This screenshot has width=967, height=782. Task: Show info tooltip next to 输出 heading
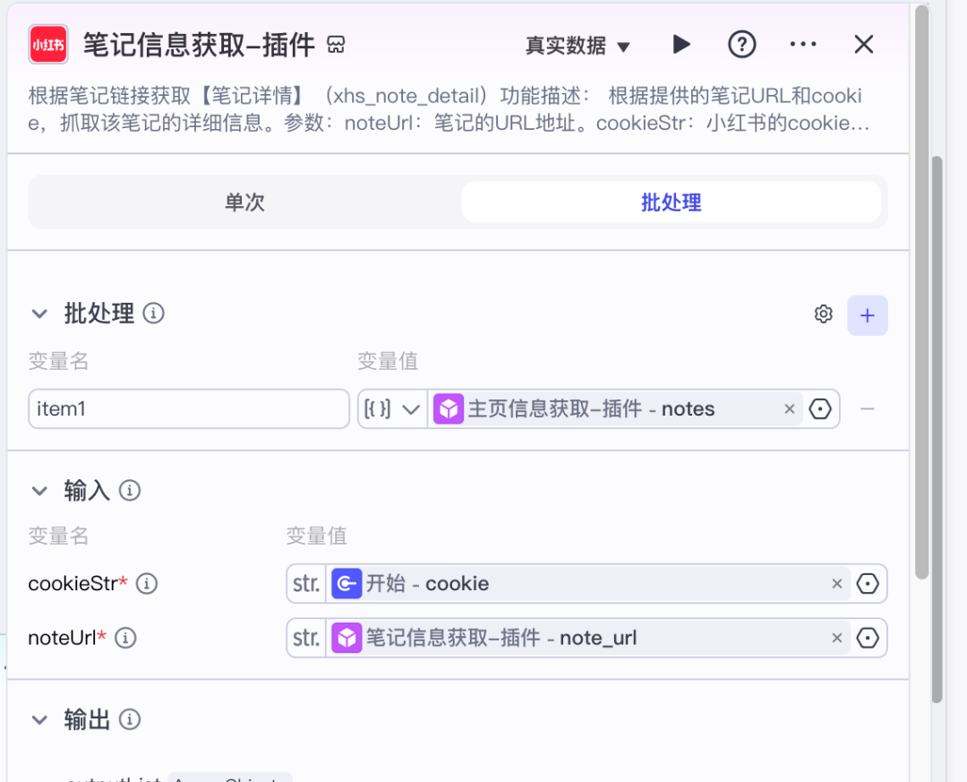[x=130, y=719]
